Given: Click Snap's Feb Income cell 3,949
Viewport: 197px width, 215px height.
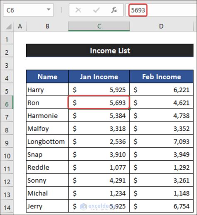Looking at the screenshot, I should (x=161, y=154).
